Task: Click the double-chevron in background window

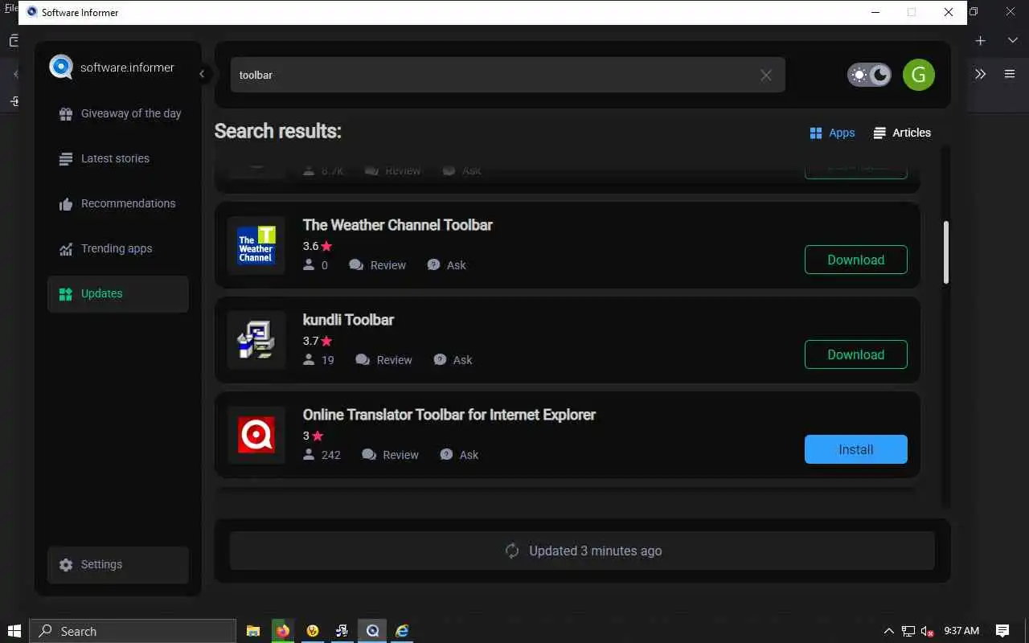Action: click(x=980, y=74)
